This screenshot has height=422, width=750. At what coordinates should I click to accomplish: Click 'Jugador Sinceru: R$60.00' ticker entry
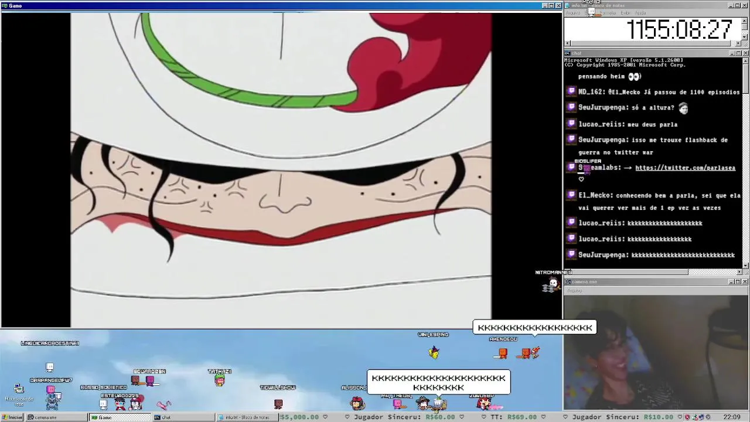click(x=404, y=417)
